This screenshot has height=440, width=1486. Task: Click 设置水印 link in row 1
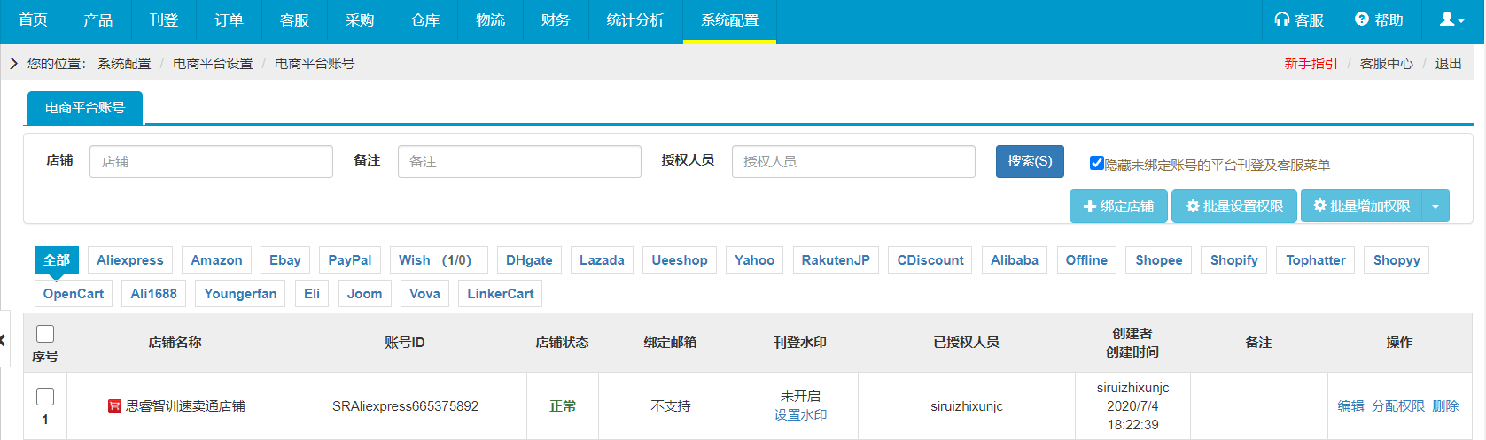point(800,415)
